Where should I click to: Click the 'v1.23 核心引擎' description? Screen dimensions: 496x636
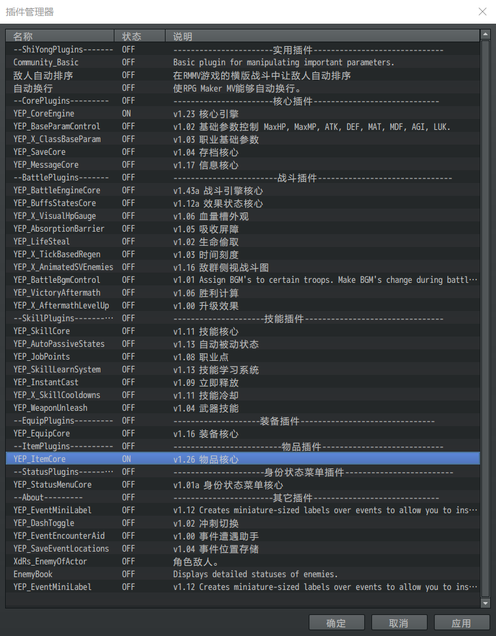point(206,114)
